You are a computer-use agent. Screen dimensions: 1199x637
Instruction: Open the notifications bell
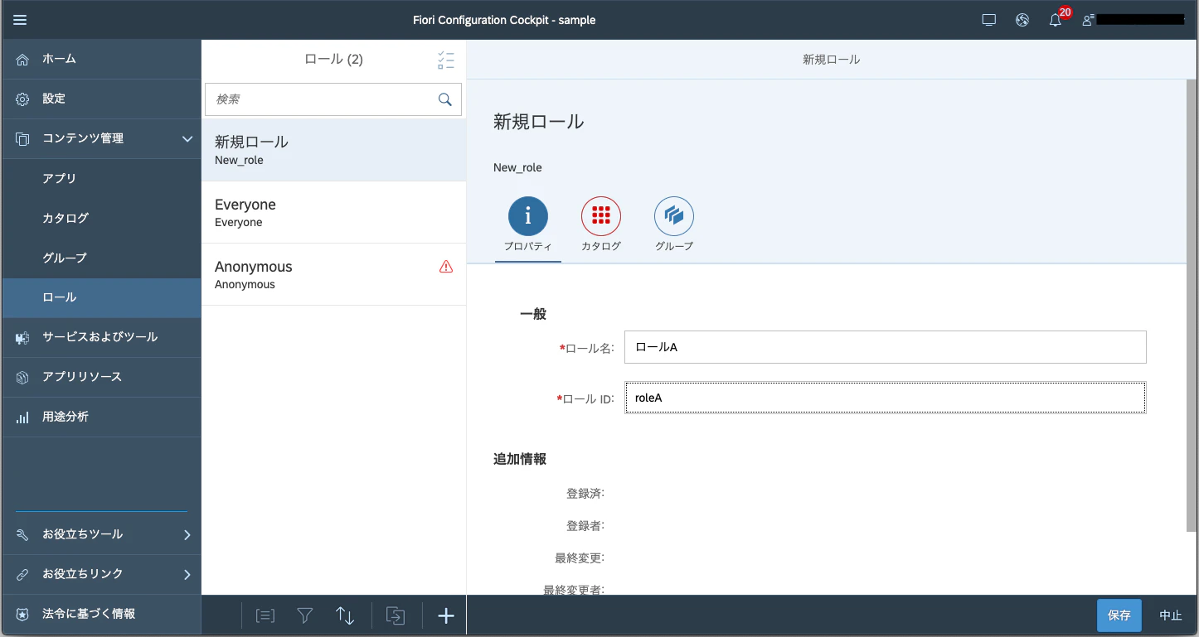[1055, 21]
